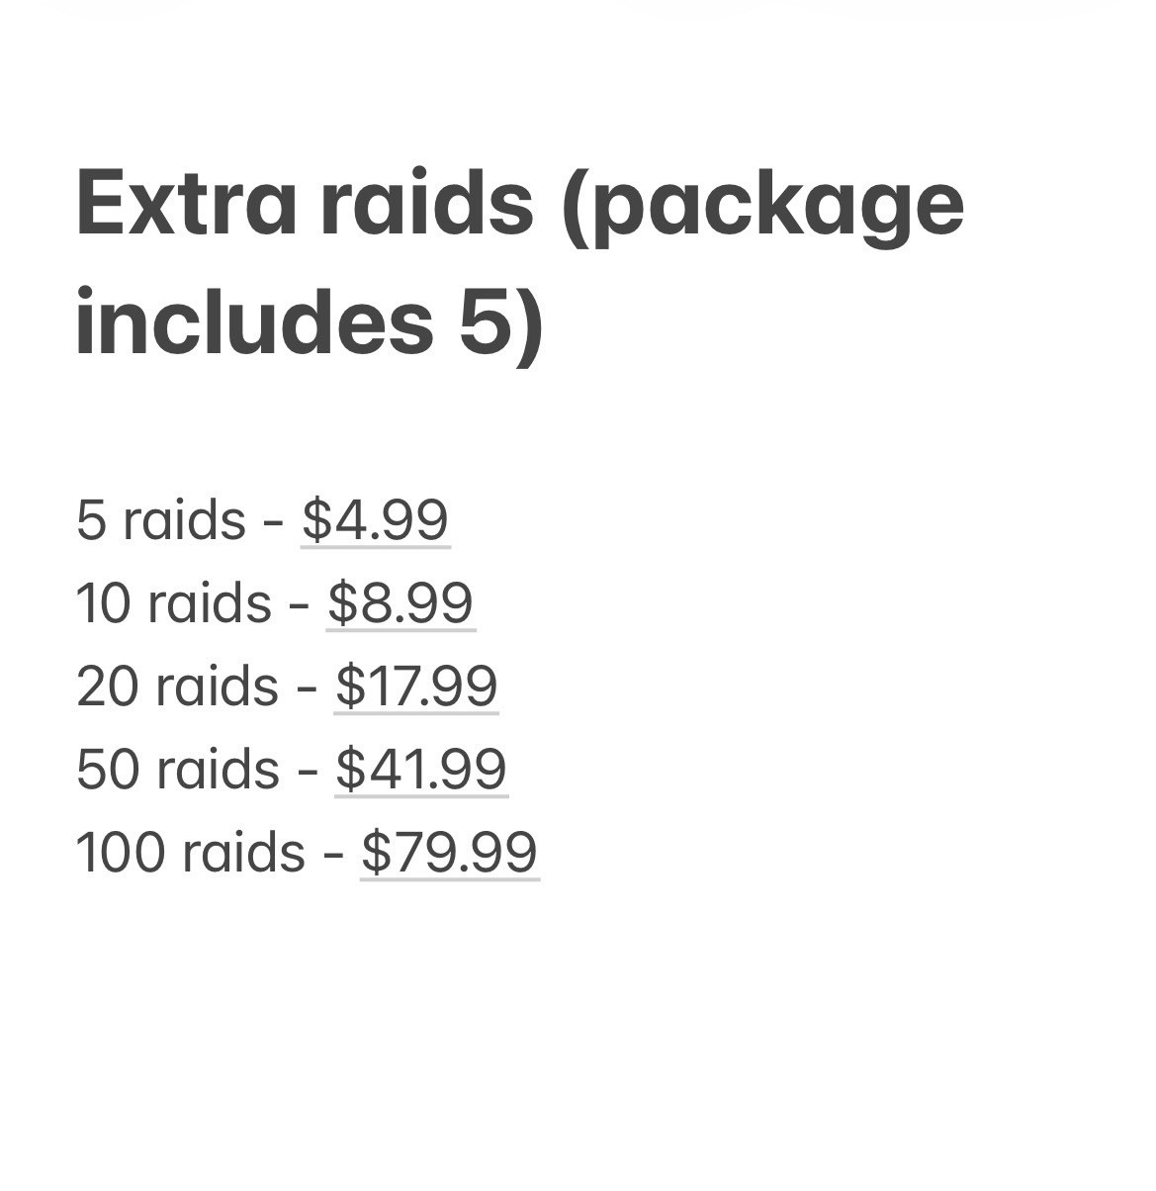This screenshot has height=1191, width=1156.
Task: Click the word "includes" in the heading
Action: click(254, 321)
